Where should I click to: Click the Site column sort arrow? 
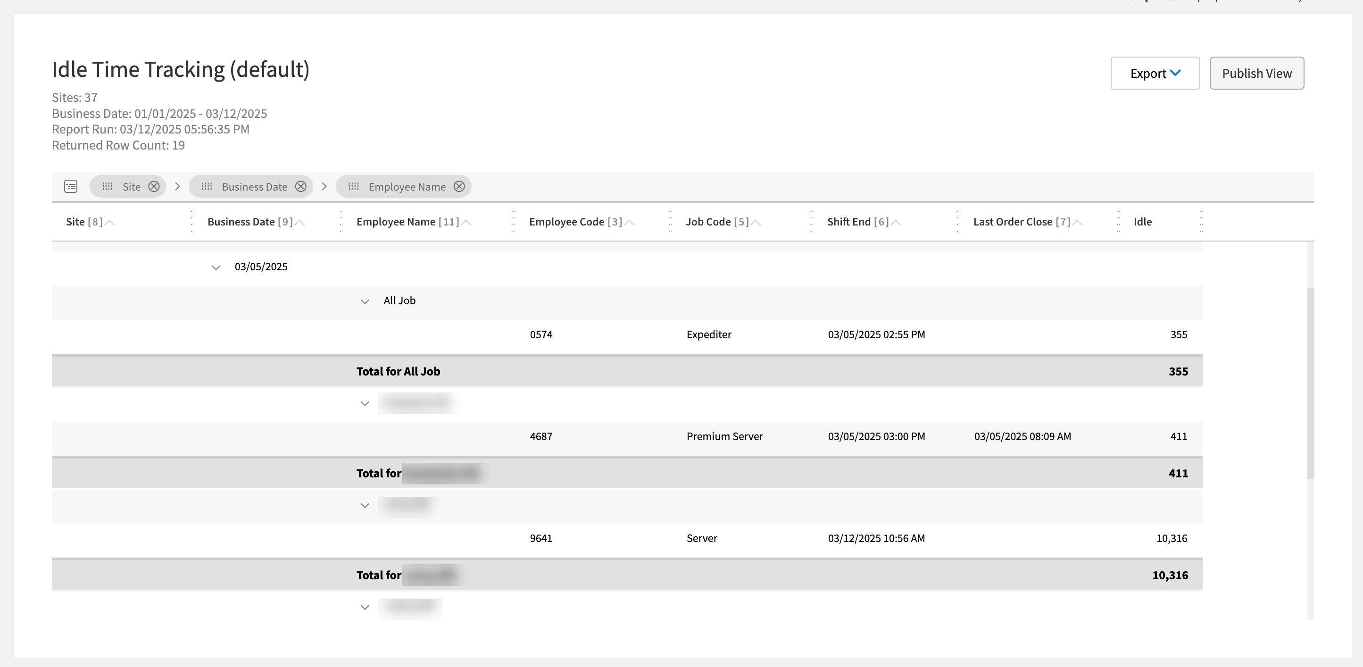[110, 222]
